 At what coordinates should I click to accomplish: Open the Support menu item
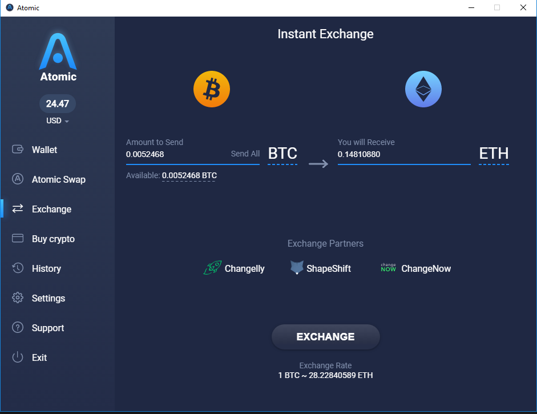(48, 328)
